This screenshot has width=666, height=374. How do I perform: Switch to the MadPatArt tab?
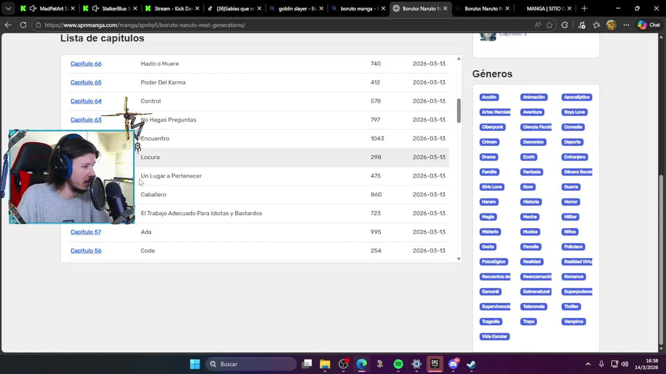52,8
